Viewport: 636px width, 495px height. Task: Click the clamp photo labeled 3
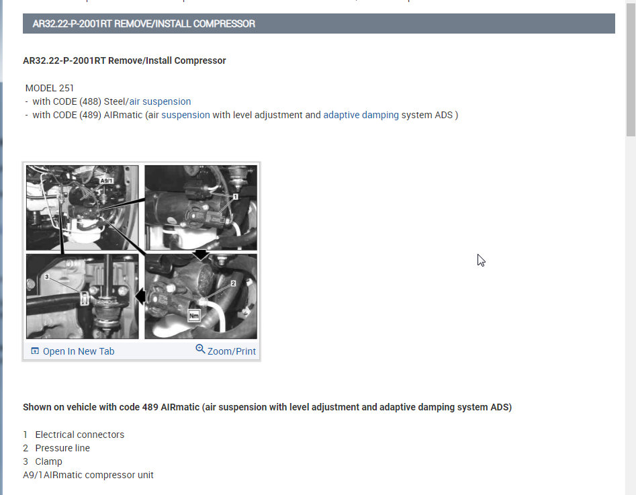(x=83, y=297)
